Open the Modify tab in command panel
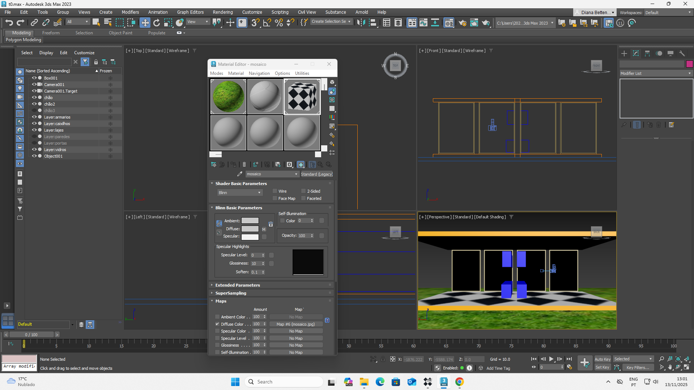The image size is (694, 390). (x=635, y=53)
